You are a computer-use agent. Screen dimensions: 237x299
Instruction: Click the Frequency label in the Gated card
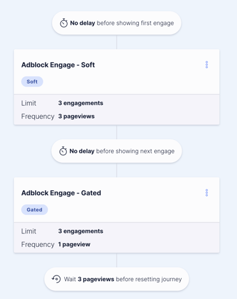(x=38, y=244)
